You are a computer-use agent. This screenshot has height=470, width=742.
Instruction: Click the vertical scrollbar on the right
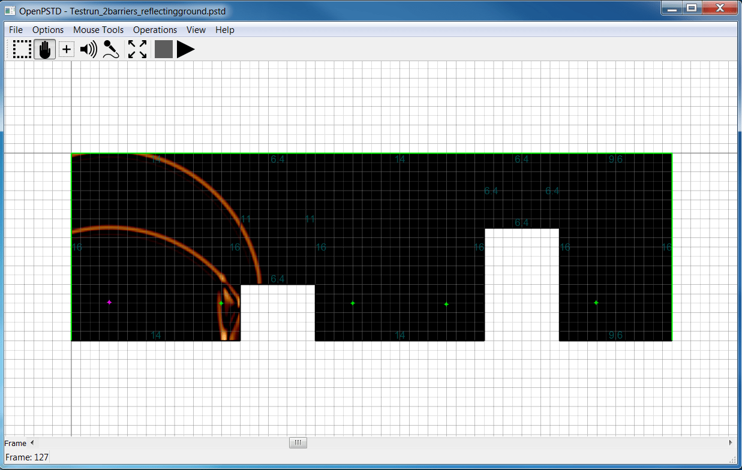737,240
